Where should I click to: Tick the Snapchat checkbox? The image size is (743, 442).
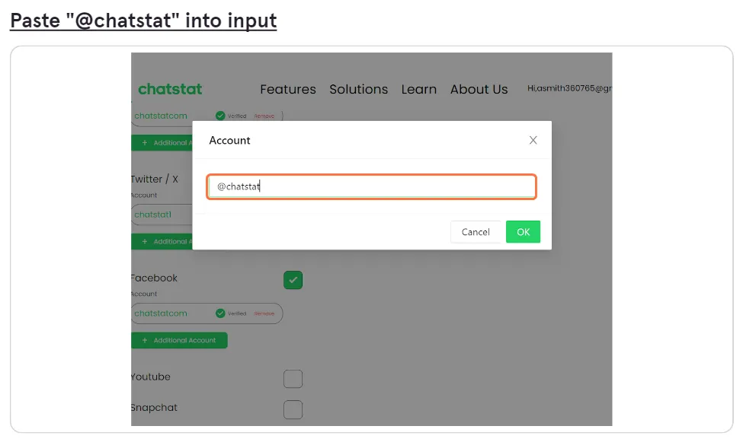point(293,409)
